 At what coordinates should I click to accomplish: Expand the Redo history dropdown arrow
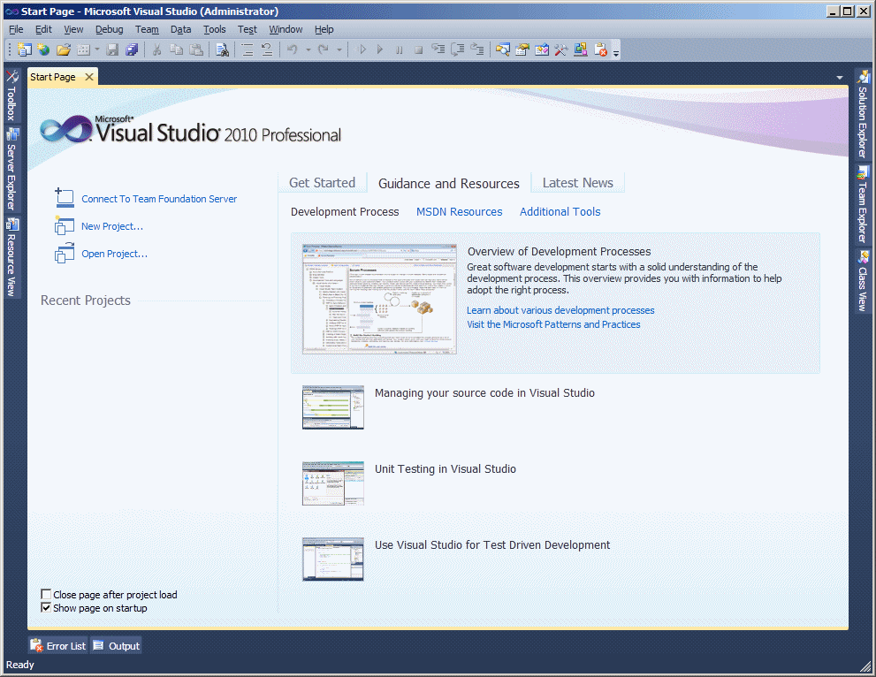(339, 49)
